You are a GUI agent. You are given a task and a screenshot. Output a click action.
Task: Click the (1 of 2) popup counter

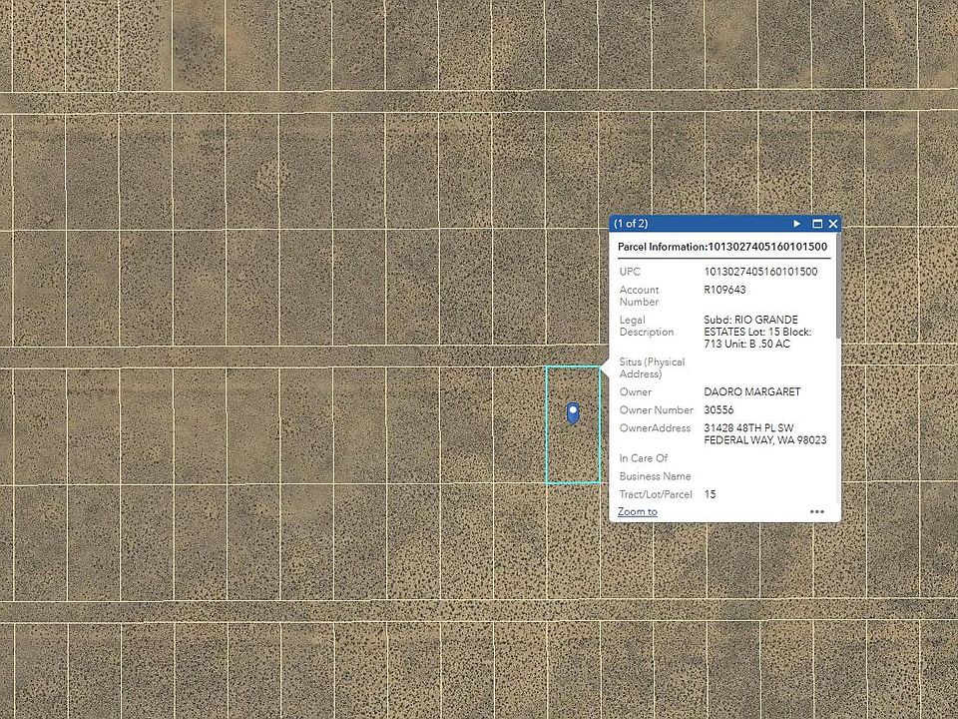pyautogui.click(x=631, y=224)
